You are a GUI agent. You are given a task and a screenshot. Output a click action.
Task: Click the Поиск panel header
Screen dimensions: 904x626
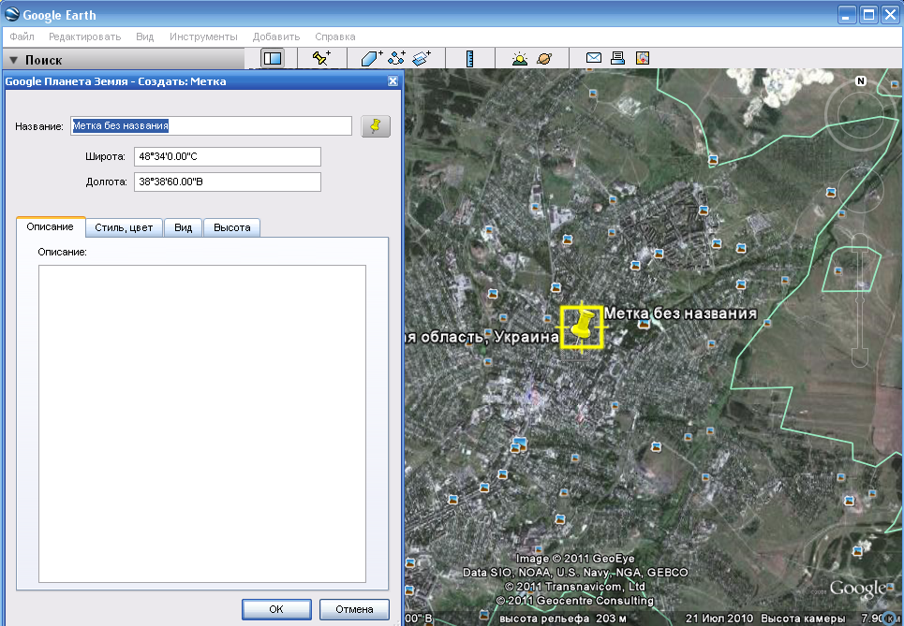[125, 59]
